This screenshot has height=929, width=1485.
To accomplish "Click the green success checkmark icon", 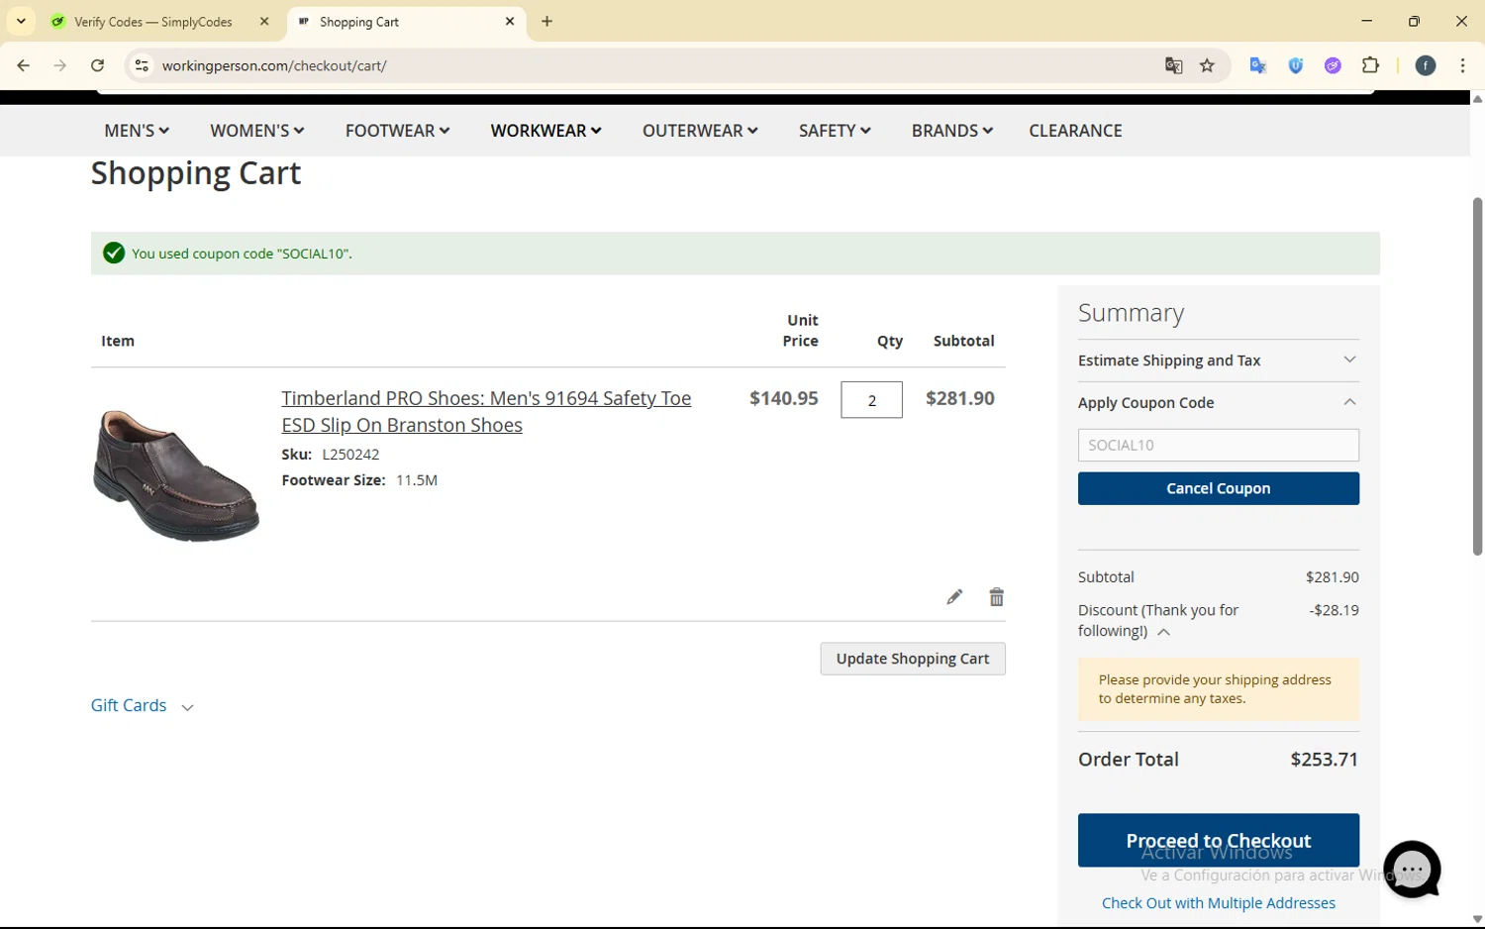I will [114, 253].
